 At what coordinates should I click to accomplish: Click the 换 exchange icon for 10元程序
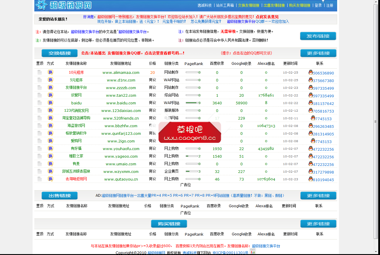(x=50, y=72)
